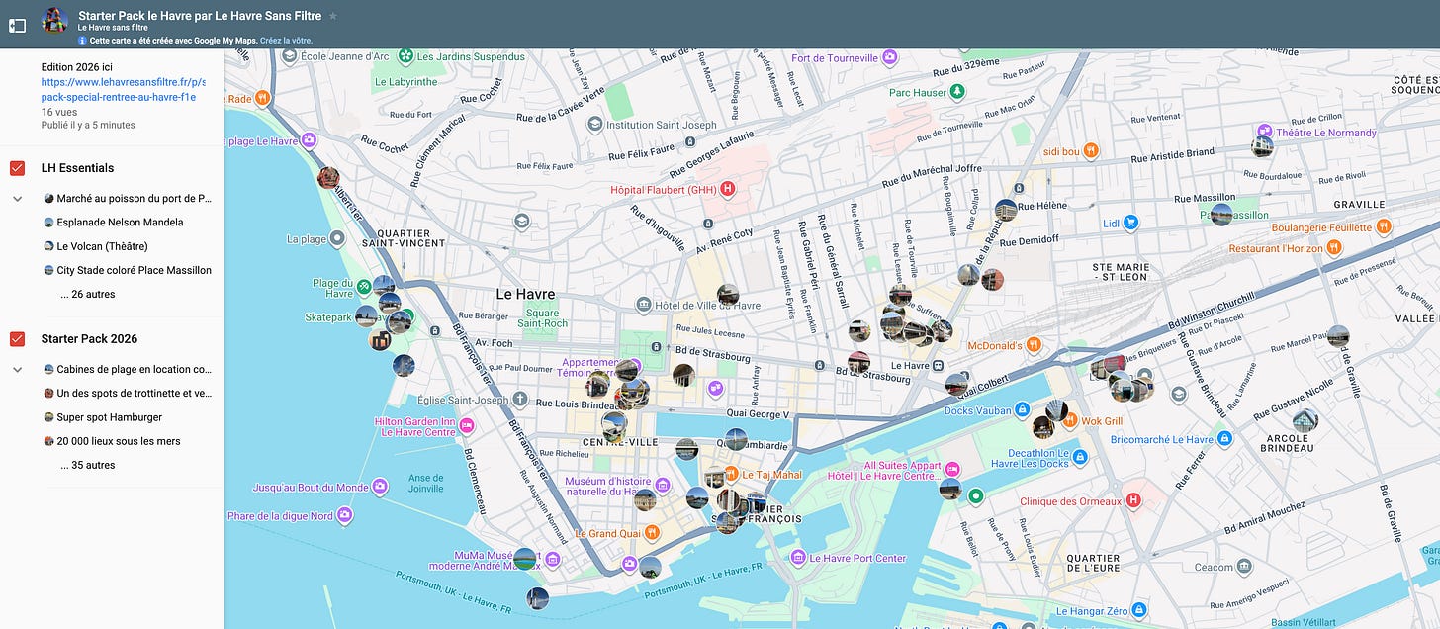Toggle the sidebar panel icon in header
This screenshot has height=629, width=1440.
coord(17,25)
